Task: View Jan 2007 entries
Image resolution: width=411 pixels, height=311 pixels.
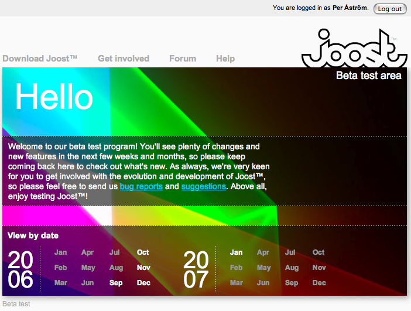Action: click(236, 252)
